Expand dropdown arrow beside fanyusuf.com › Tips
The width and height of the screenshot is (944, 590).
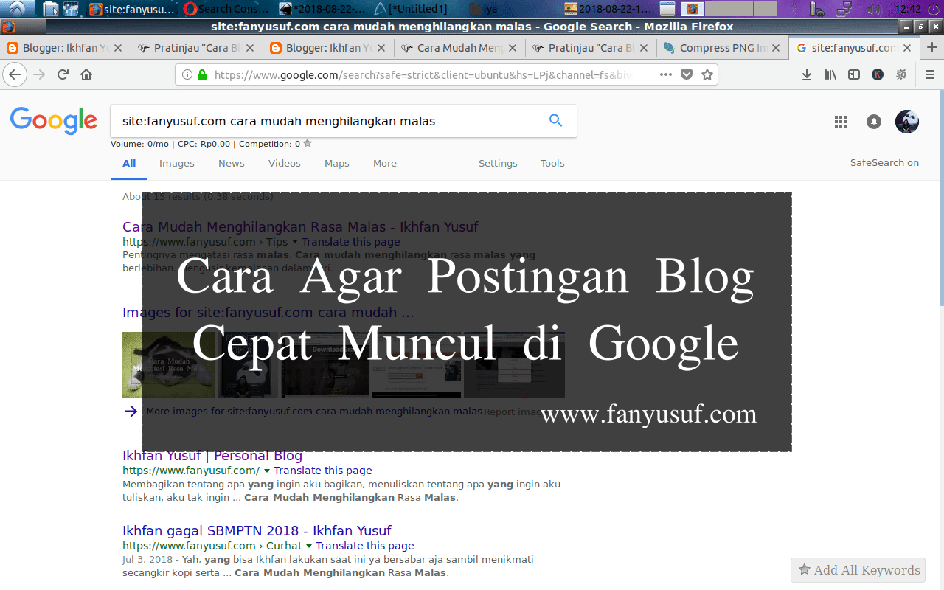(295, 242)
